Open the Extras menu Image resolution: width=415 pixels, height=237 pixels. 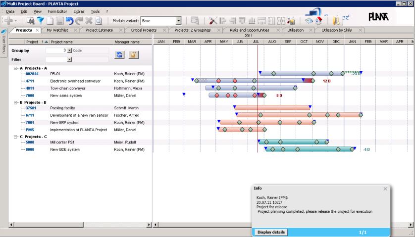pyautogui.click(x=79, y=11)
